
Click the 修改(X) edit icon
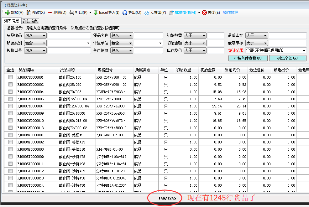29,13
